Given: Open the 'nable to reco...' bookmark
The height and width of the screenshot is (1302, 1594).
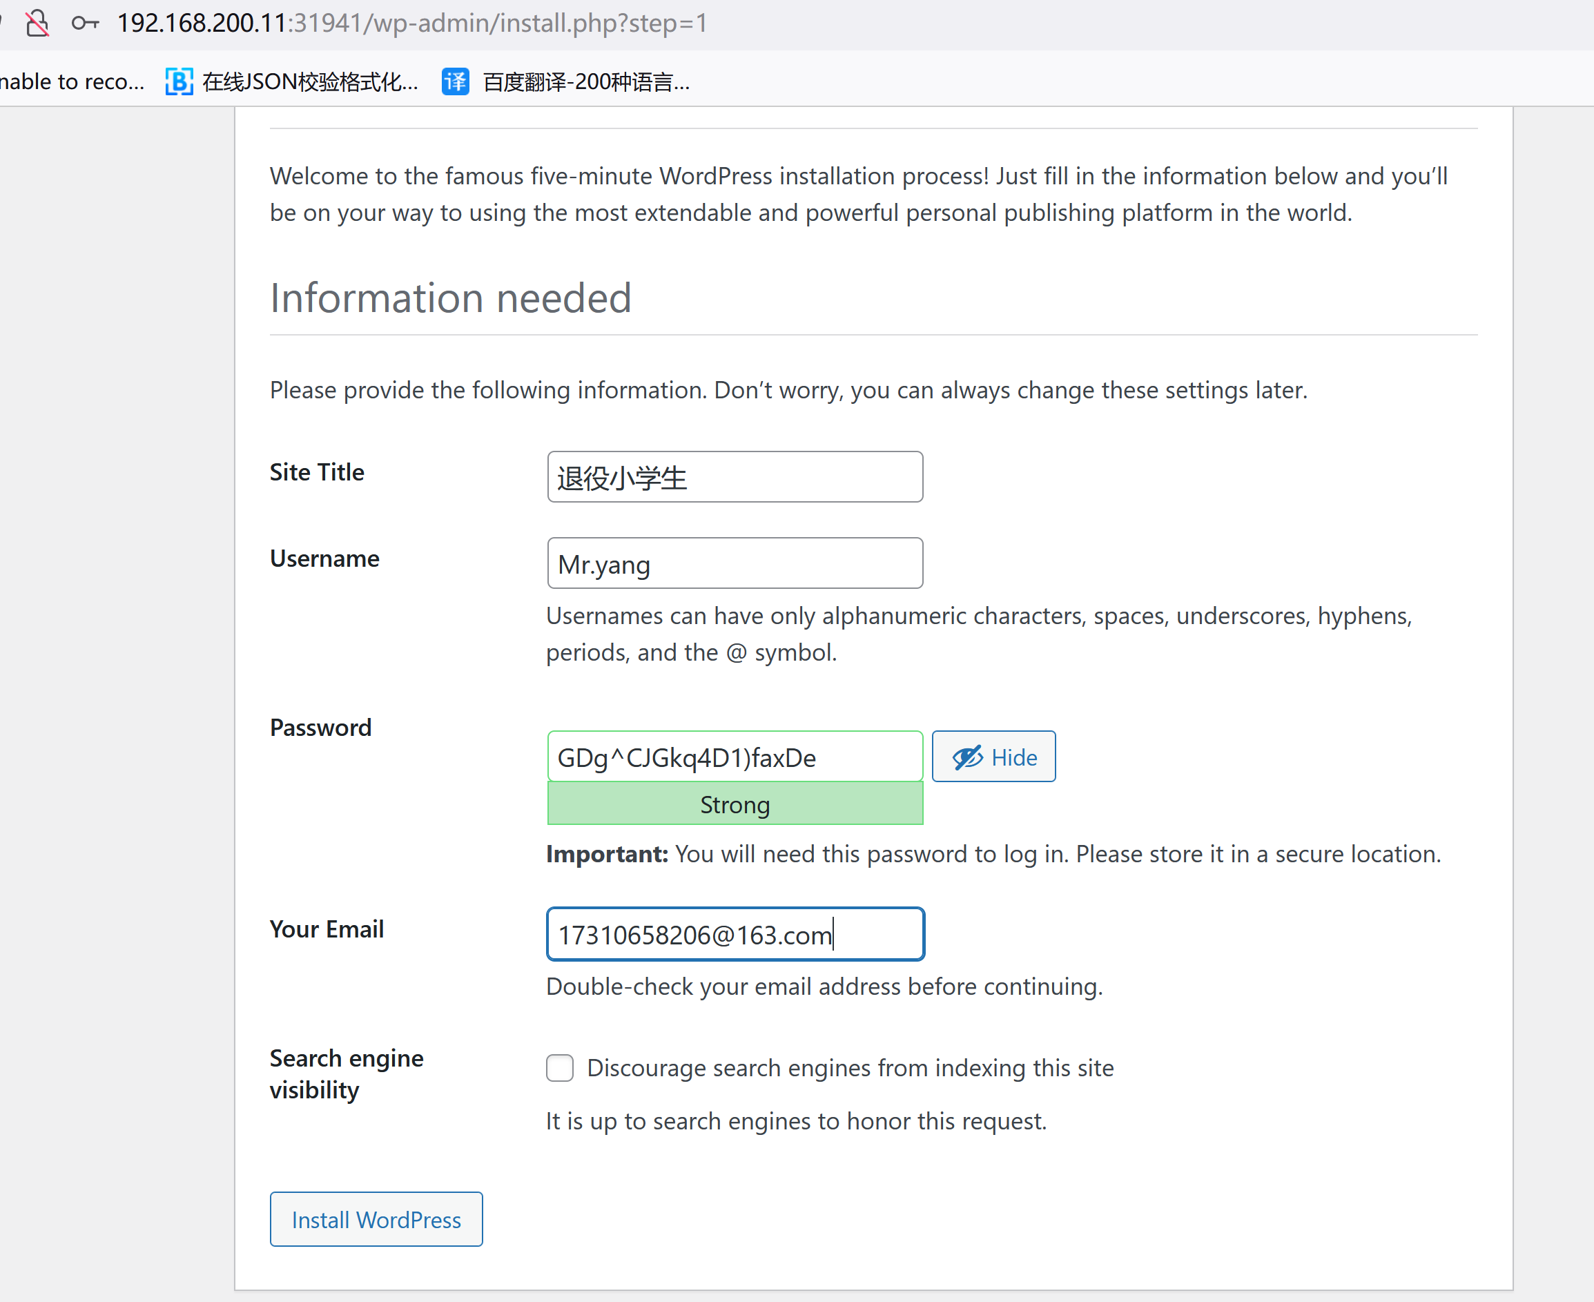Looking at the screenshot, I should coord(72,81).
